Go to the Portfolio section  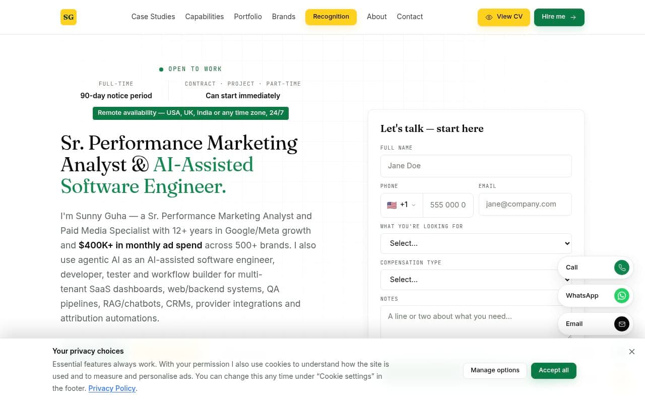(x=248, y=17)
